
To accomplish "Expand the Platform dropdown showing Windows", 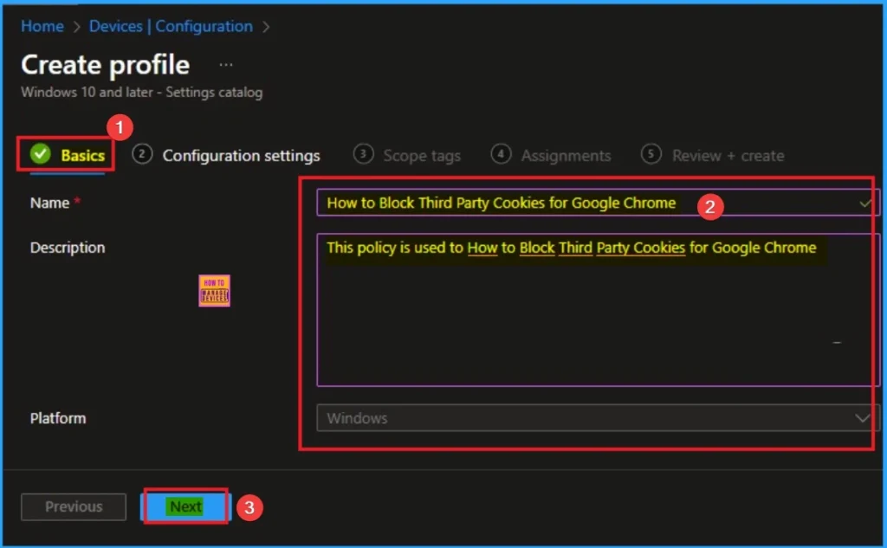I will point(597,418).
